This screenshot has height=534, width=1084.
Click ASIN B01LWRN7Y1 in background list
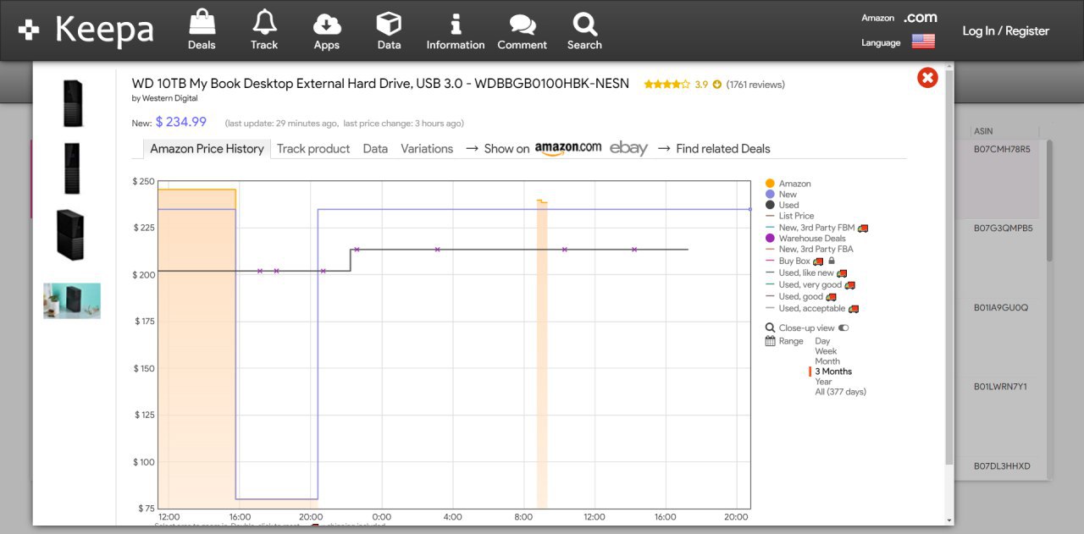coord(1000,387)
